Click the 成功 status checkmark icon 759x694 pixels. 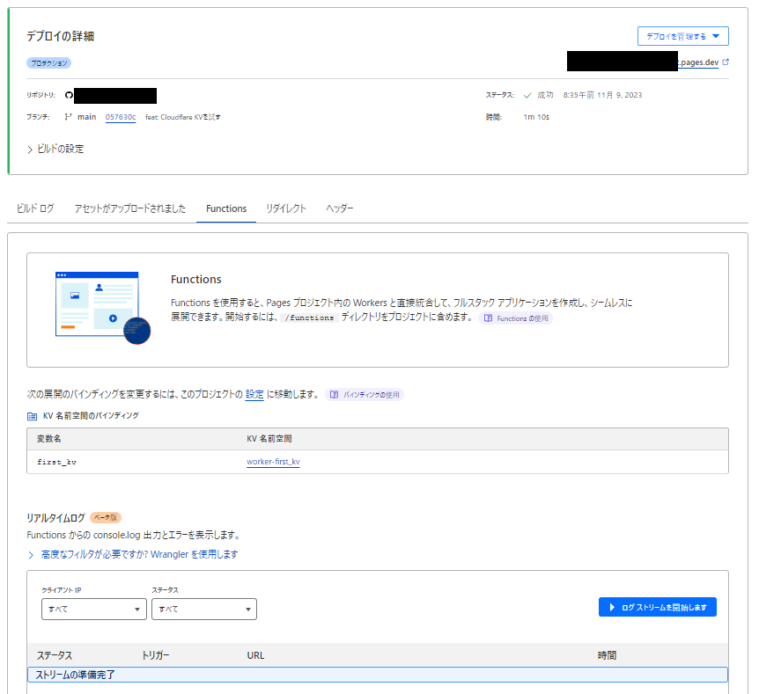pos(527,95)
